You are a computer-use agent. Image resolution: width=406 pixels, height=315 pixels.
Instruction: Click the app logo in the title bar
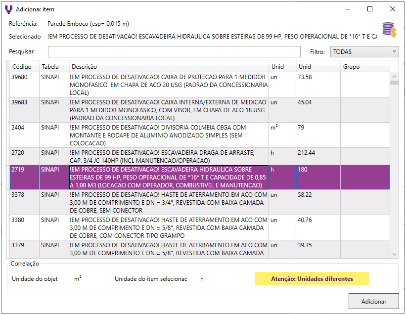point(8,9)
